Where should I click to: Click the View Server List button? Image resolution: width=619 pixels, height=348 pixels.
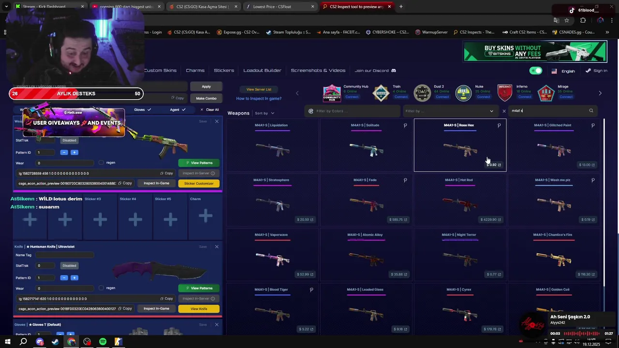[x=259, y=89]
